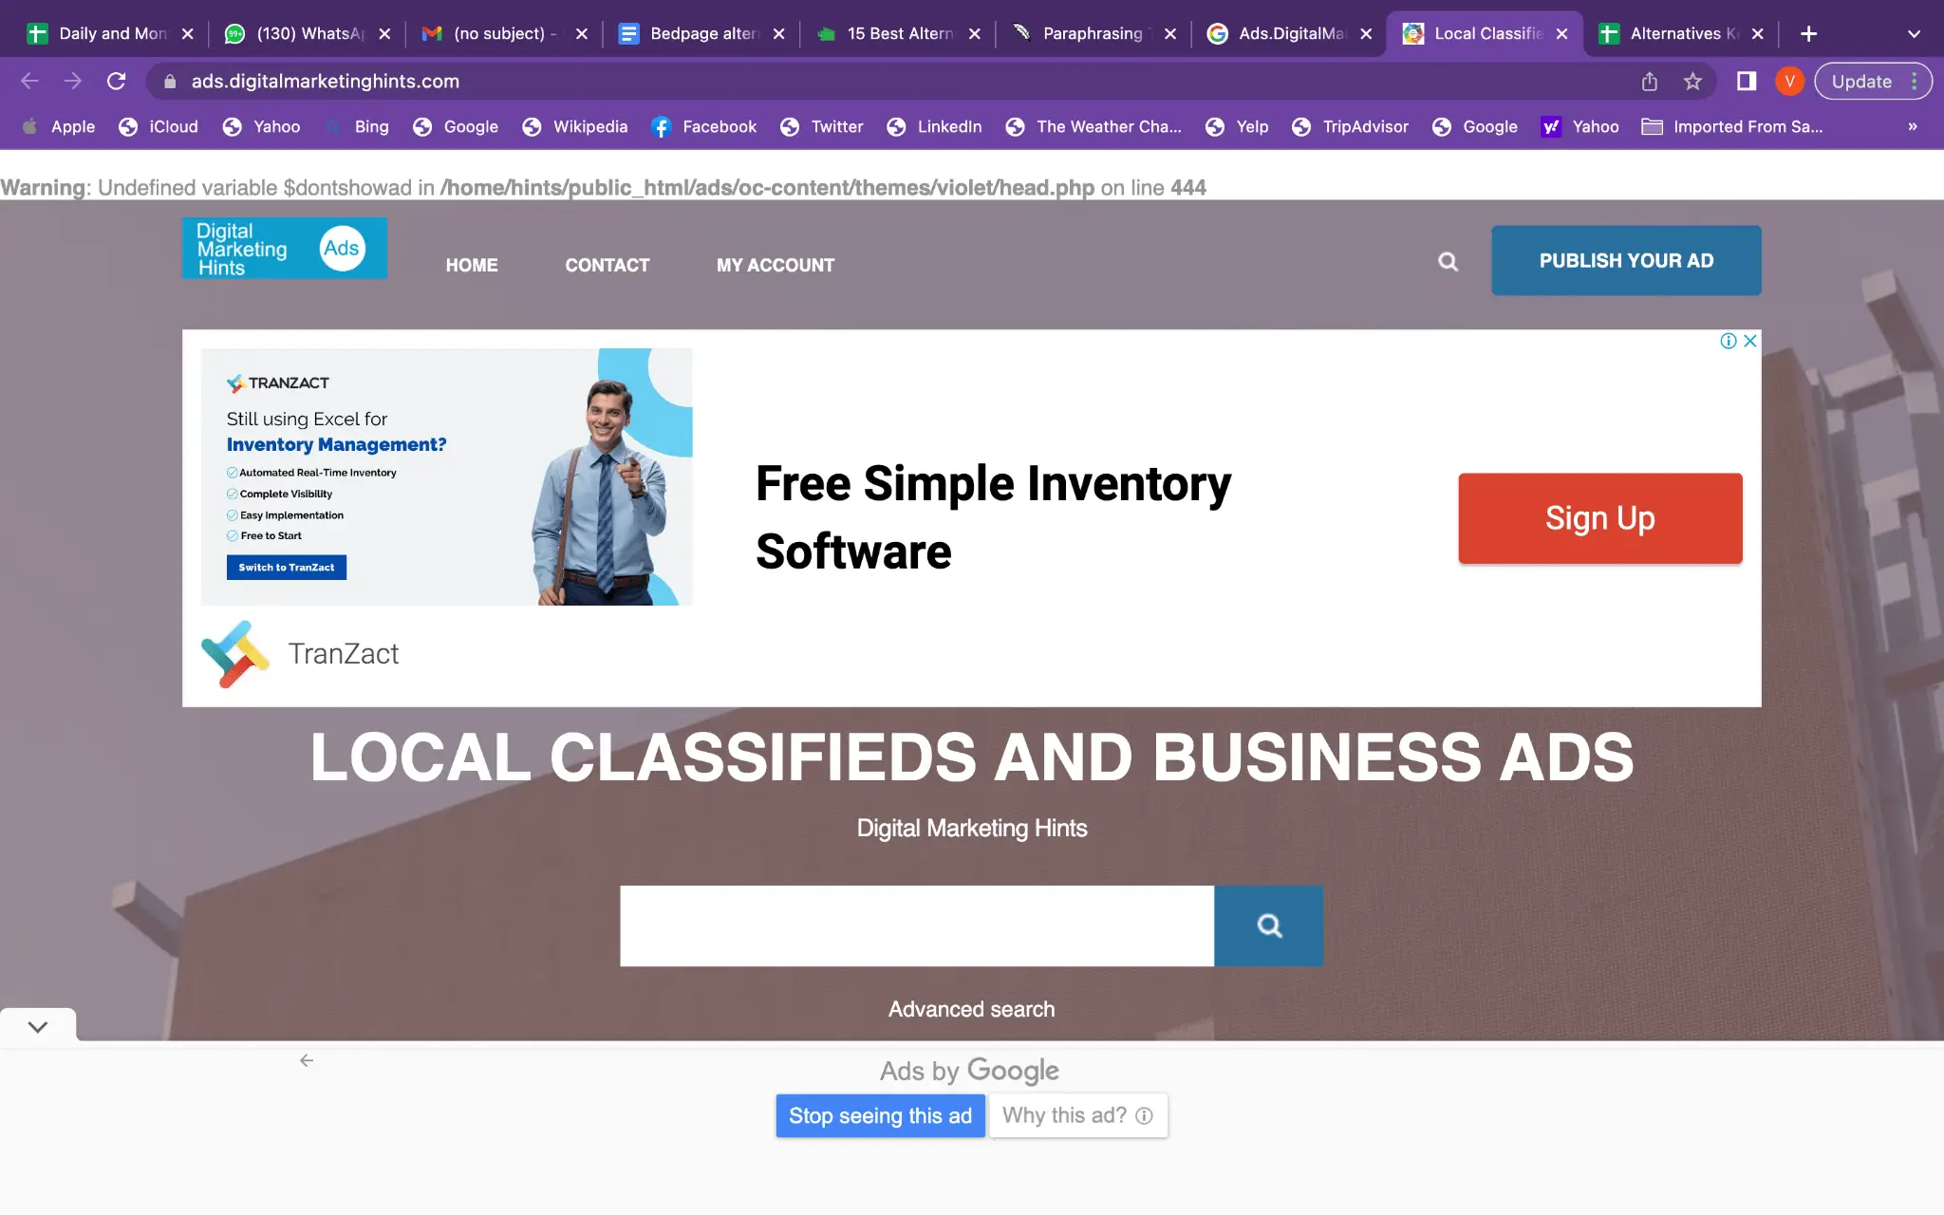Select the HOME menu item
The height and width of the screenshot is (1215, 1944).
[472, 265]
